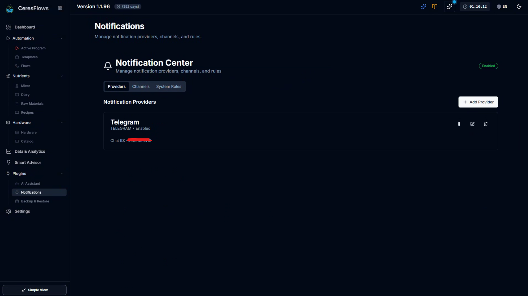Collapse the Automation section chevron
Viewport: 528px width, 296px height.
point(62,38)
